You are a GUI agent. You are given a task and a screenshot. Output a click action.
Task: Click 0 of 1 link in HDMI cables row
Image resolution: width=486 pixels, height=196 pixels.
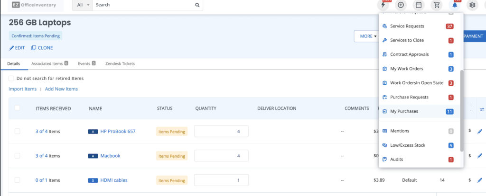pos(42,180)
